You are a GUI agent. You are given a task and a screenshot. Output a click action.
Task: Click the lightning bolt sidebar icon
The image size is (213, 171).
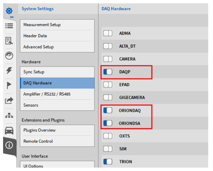click(9, 71)
